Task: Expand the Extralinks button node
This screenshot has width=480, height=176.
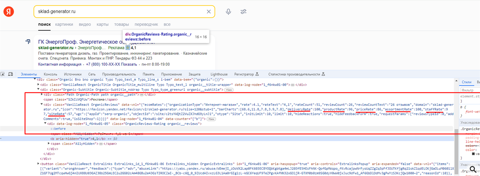Action: click(x=38, y=164)
